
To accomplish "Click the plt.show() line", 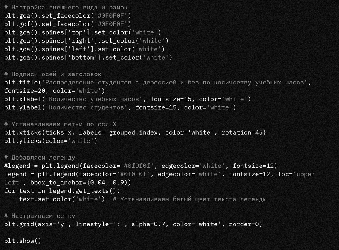I will (x=23, y=241).
